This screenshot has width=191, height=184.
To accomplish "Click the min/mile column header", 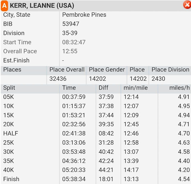I will pos(135,88).
